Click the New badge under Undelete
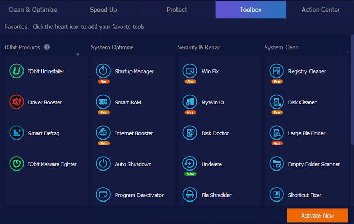This screenshot has width=354, height=224. 190,174
